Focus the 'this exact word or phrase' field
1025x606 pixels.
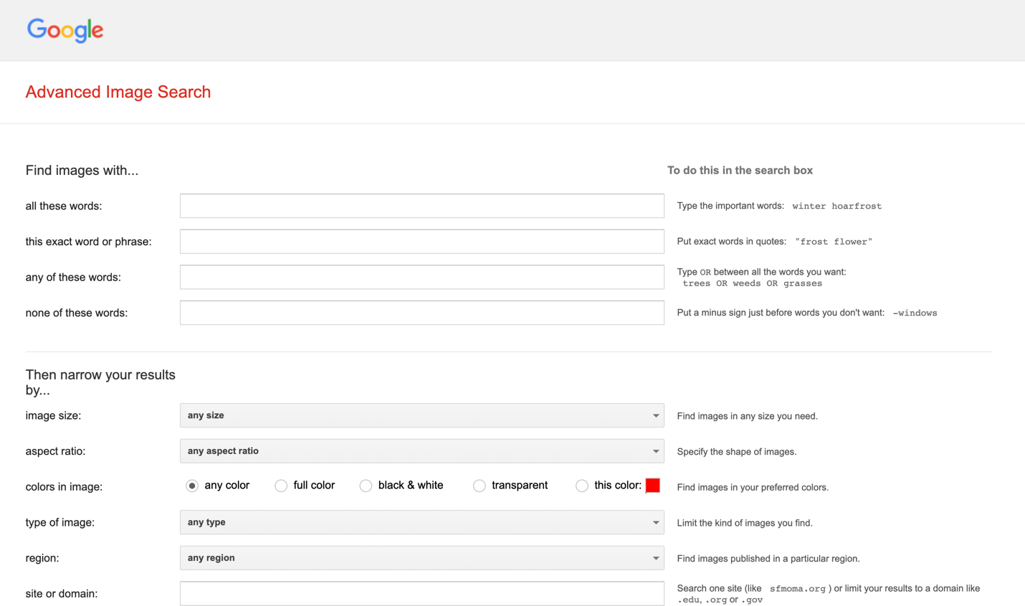click(x=421, y=242)
